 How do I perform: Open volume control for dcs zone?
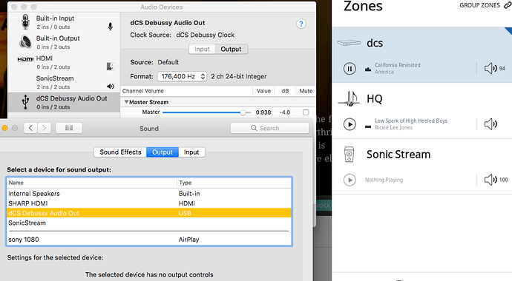tap(490, 68)
